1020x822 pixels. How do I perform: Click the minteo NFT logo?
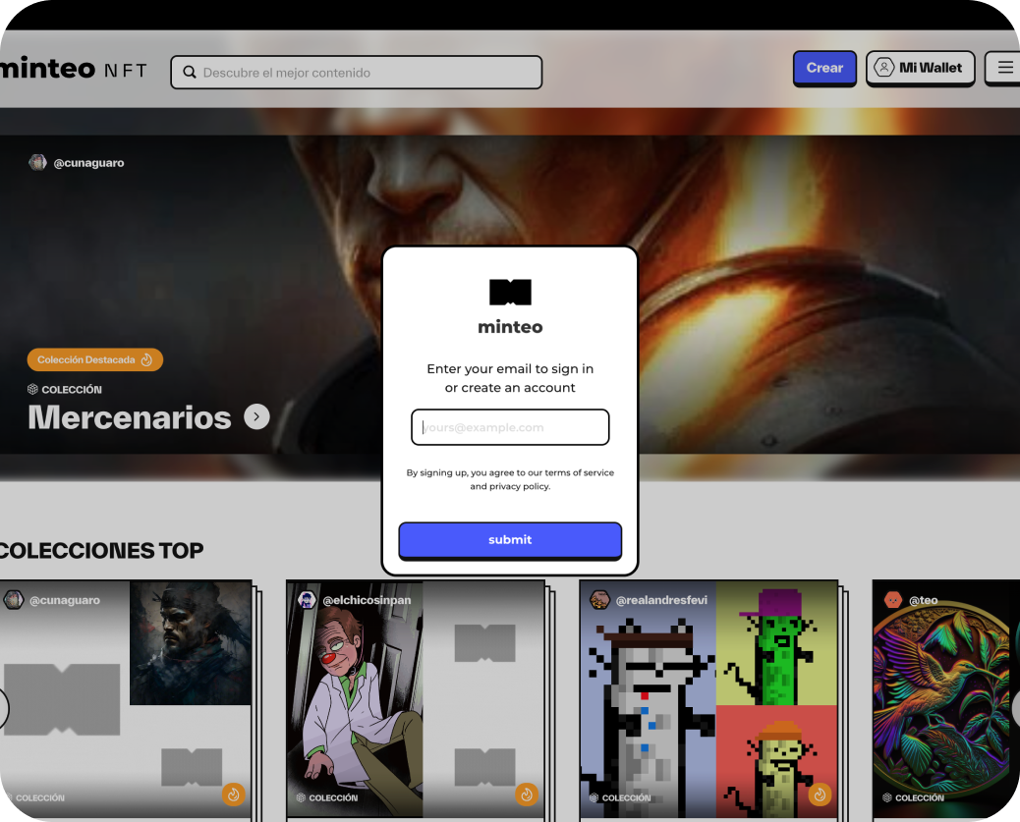tap(74, 69)
